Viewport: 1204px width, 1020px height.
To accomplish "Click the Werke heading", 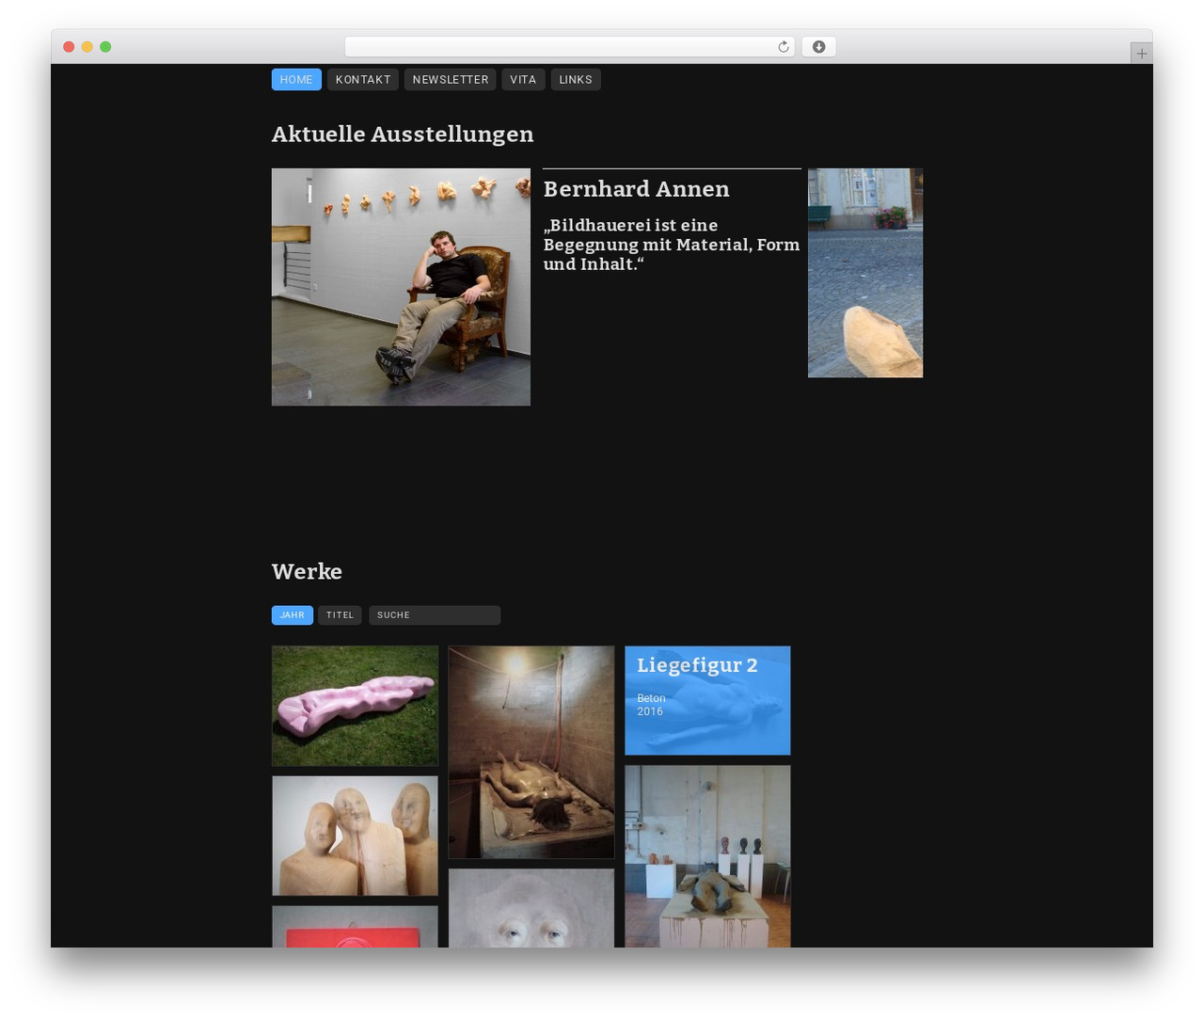I will tap(307, 571).
